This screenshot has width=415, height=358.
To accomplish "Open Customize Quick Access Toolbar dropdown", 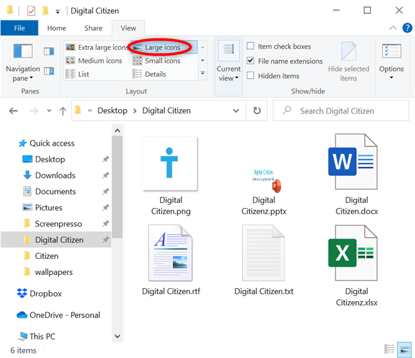I will tap(58, 12).
